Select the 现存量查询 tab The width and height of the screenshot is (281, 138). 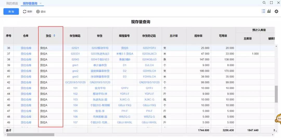(30, 3)
